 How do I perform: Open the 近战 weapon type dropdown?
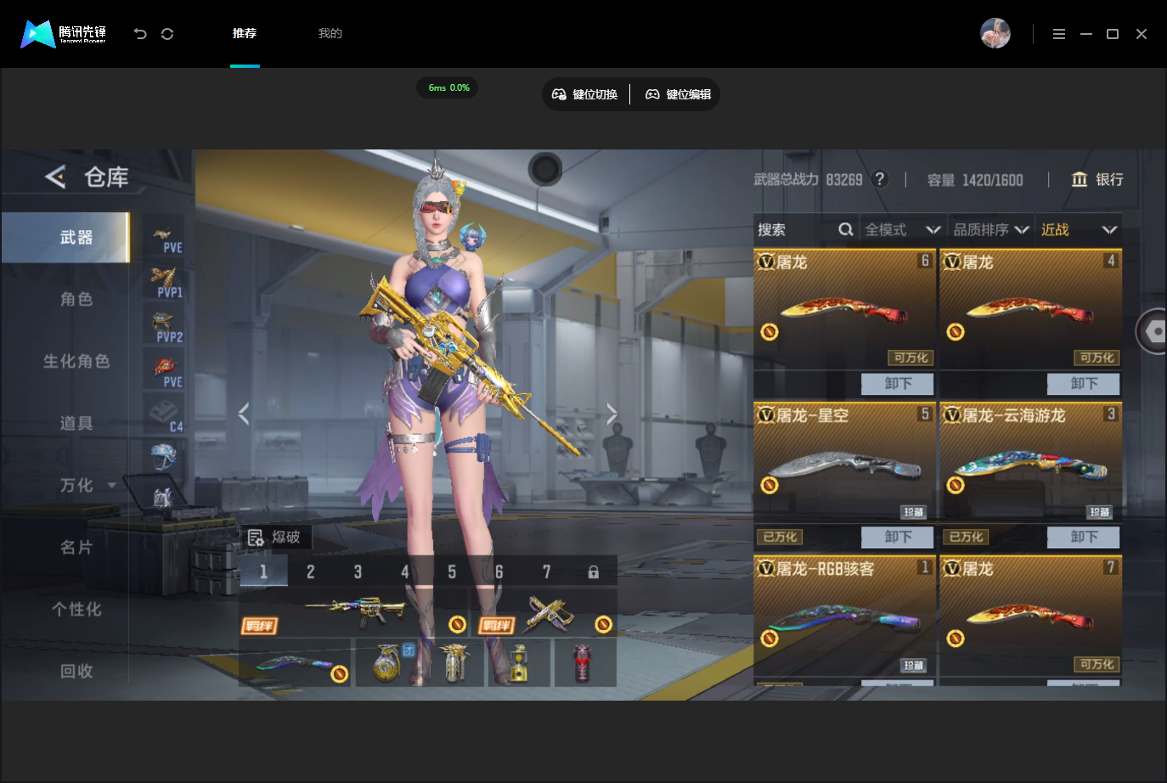click(1079, 229)
